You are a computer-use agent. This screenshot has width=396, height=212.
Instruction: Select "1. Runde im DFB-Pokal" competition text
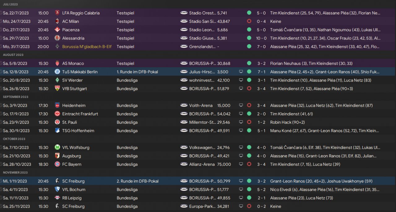click(137, 72)
